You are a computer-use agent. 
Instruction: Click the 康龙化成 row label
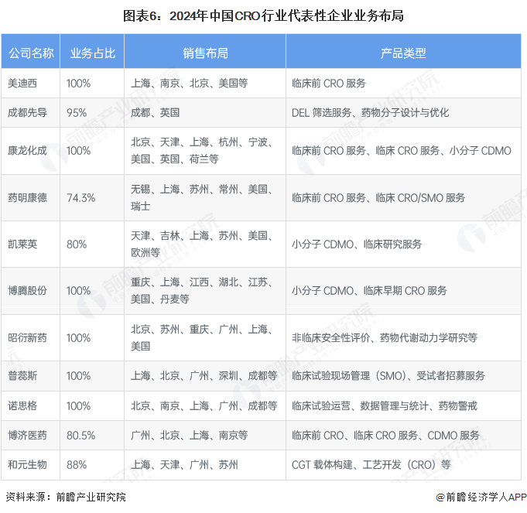point(26,150)
